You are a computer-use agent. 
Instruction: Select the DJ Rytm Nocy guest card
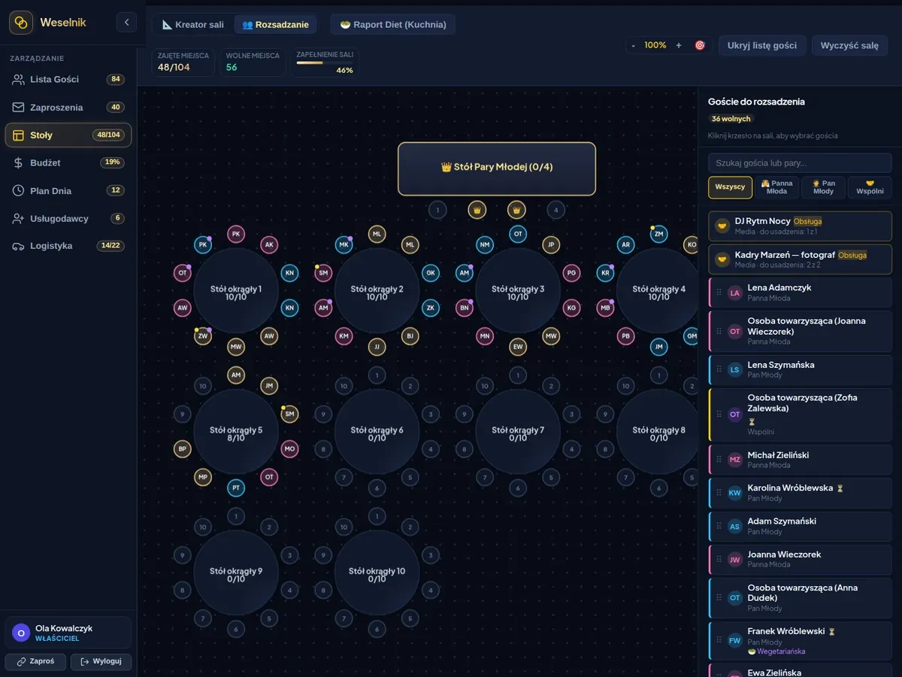tap(800, 226)
